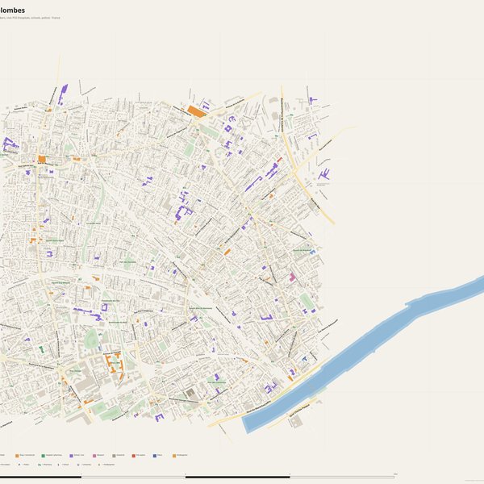Click the gray swatch in the legend
484x484 pixels.
[114, 456]
